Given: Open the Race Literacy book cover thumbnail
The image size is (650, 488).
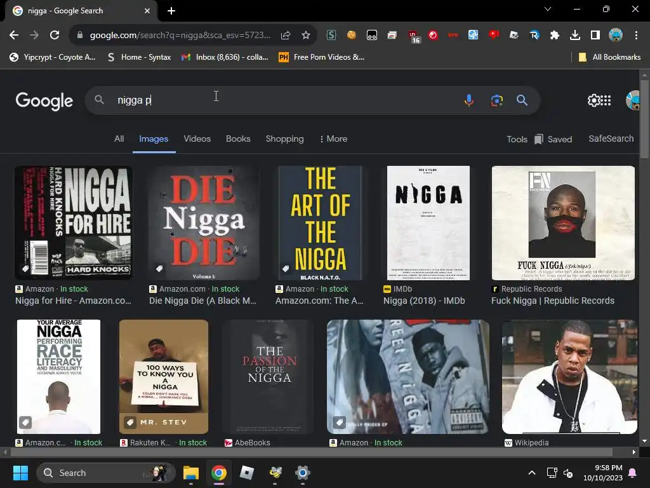Looking at the screenshot, I should pos(58,377).
